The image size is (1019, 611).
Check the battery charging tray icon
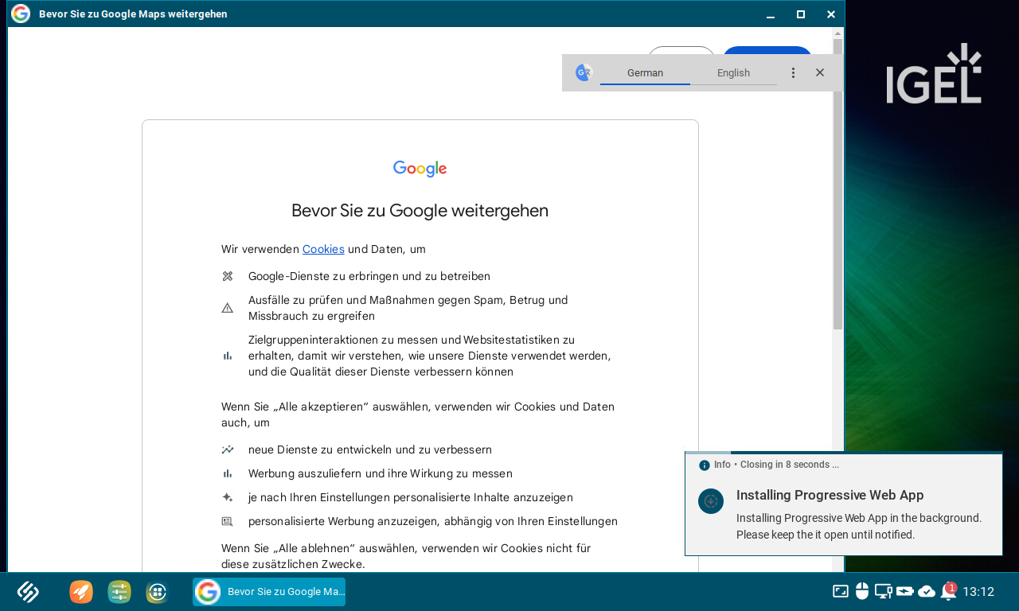click(904, 591)
